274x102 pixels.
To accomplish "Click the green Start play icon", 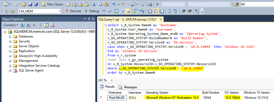I will click(158, 4).
